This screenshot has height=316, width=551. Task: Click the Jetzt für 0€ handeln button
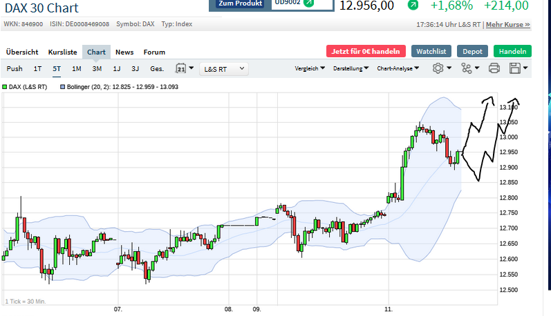(365, 51)
